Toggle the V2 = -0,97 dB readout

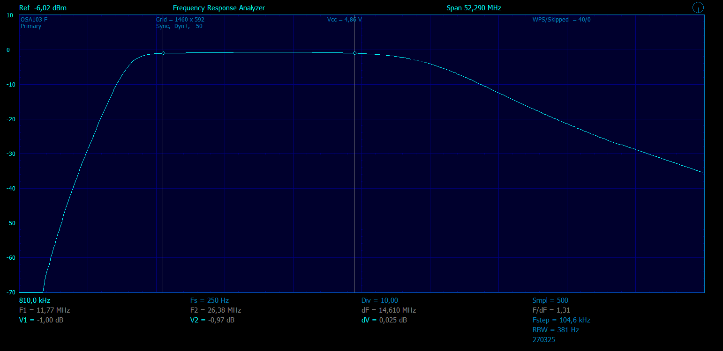[212, 320]
